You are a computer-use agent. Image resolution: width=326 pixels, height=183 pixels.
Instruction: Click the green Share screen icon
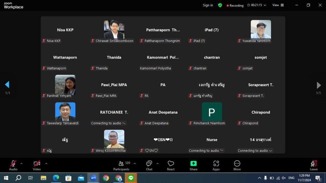pos(193,165)
